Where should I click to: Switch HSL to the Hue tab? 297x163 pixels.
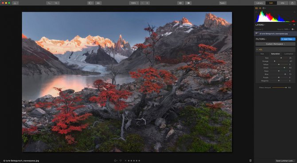click(262, 54)
